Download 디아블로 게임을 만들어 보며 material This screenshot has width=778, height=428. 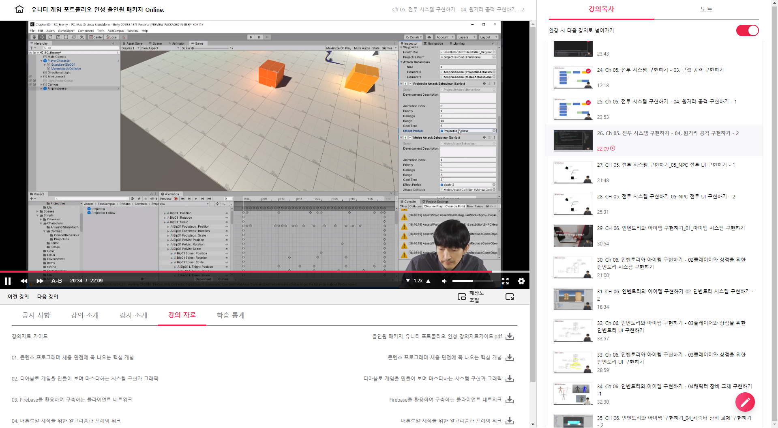click(x=510, y=379)
